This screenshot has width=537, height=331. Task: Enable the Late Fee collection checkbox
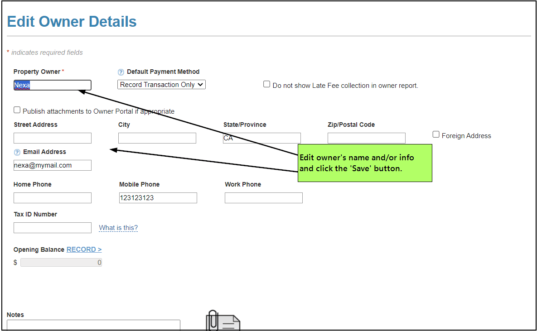click(x=267, y=84)
